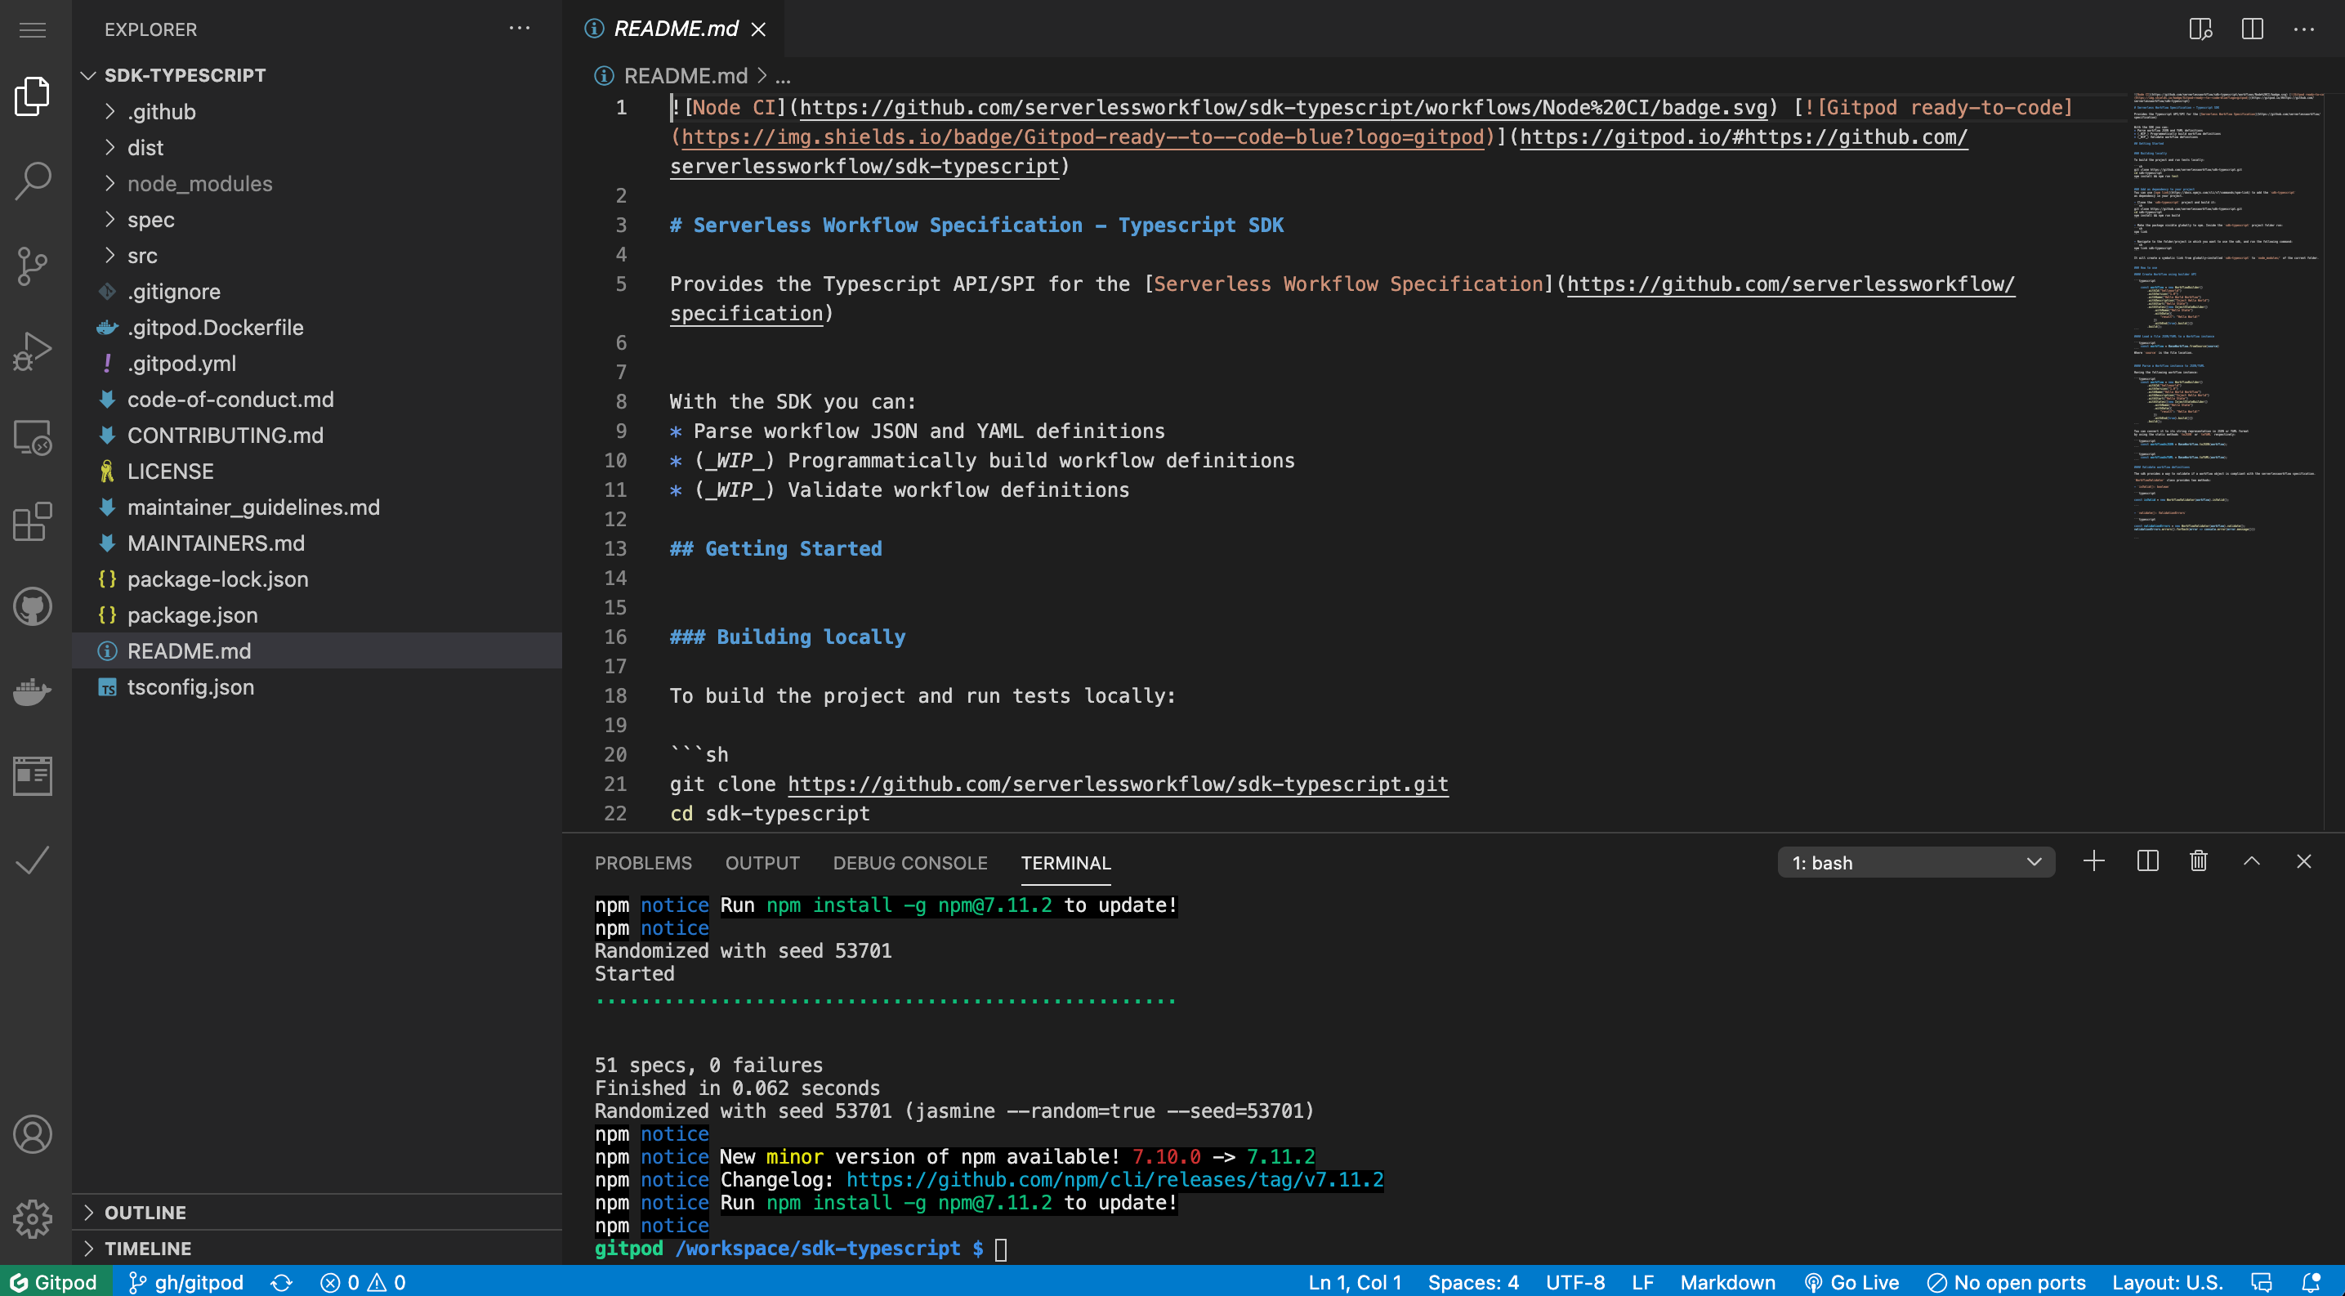Open the Extensions view
The image size is (2345, 1296).
click(x=33, y=521)
